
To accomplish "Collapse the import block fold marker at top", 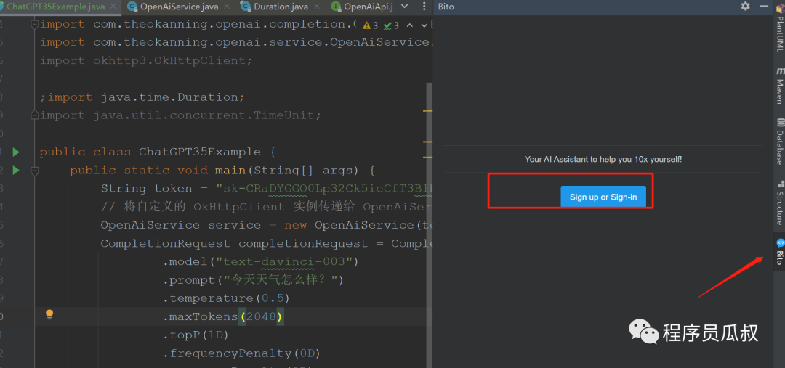I will click(x=35, y=24).
